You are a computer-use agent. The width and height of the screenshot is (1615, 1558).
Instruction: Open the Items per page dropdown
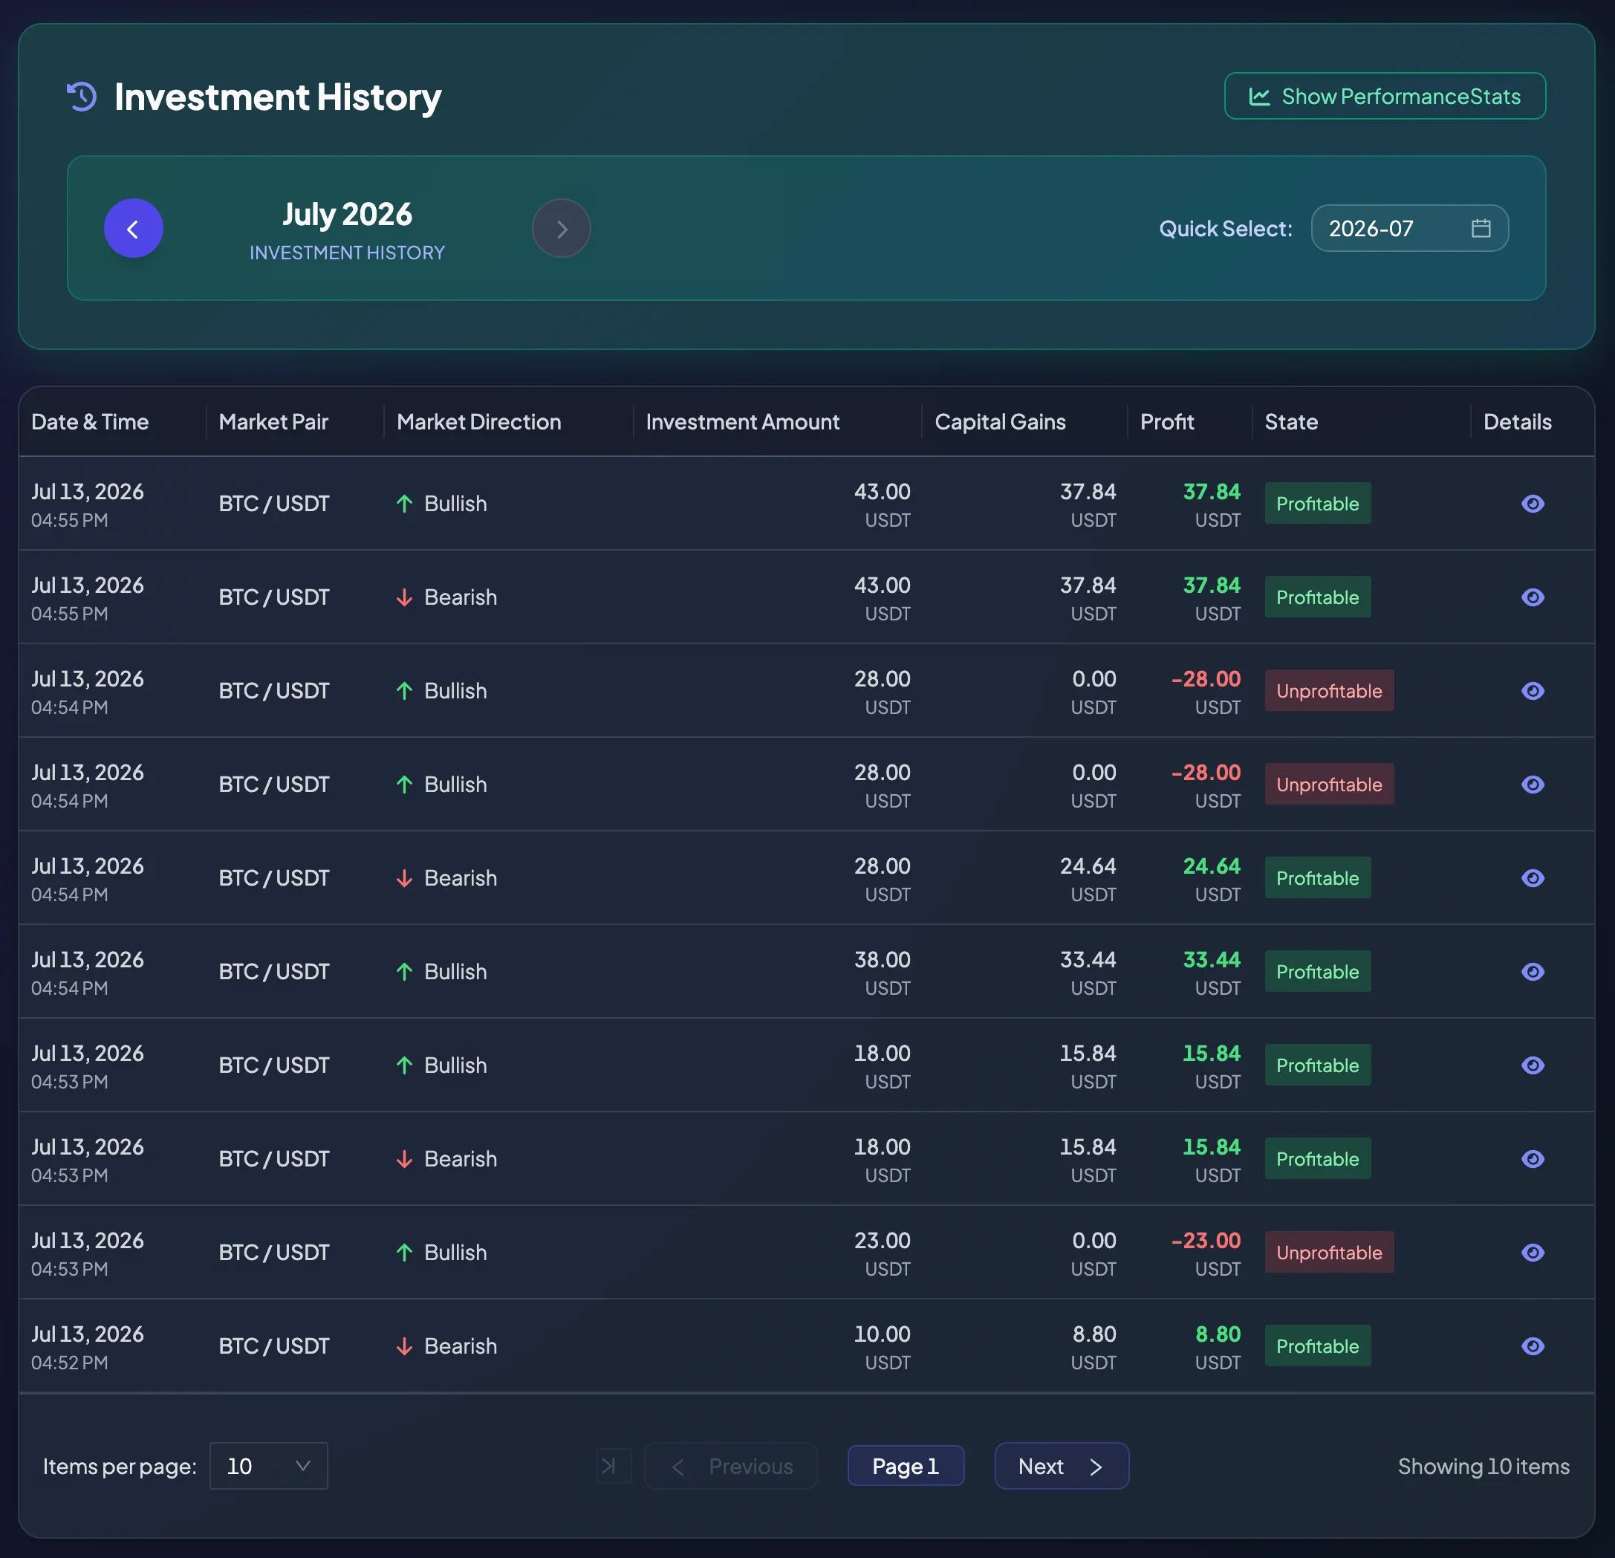coord(269,1466)
